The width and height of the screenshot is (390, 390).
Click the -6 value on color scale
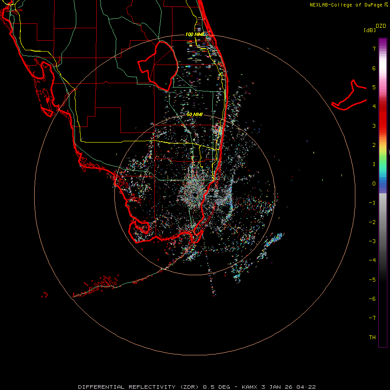(x=372, y=299)
